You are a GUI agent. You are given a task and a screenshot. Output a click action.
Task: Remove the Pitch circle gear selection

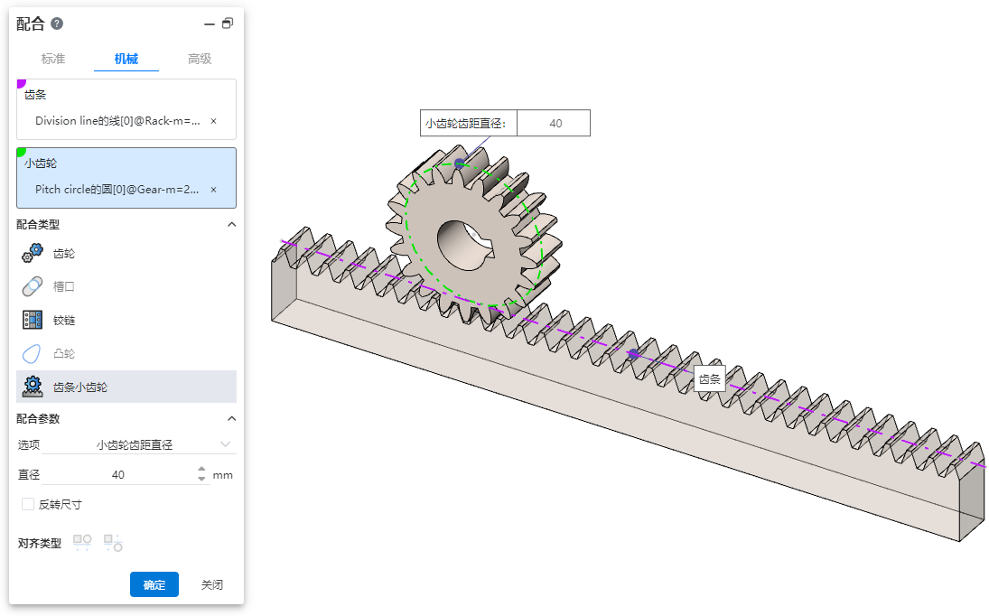pos(213,190)
